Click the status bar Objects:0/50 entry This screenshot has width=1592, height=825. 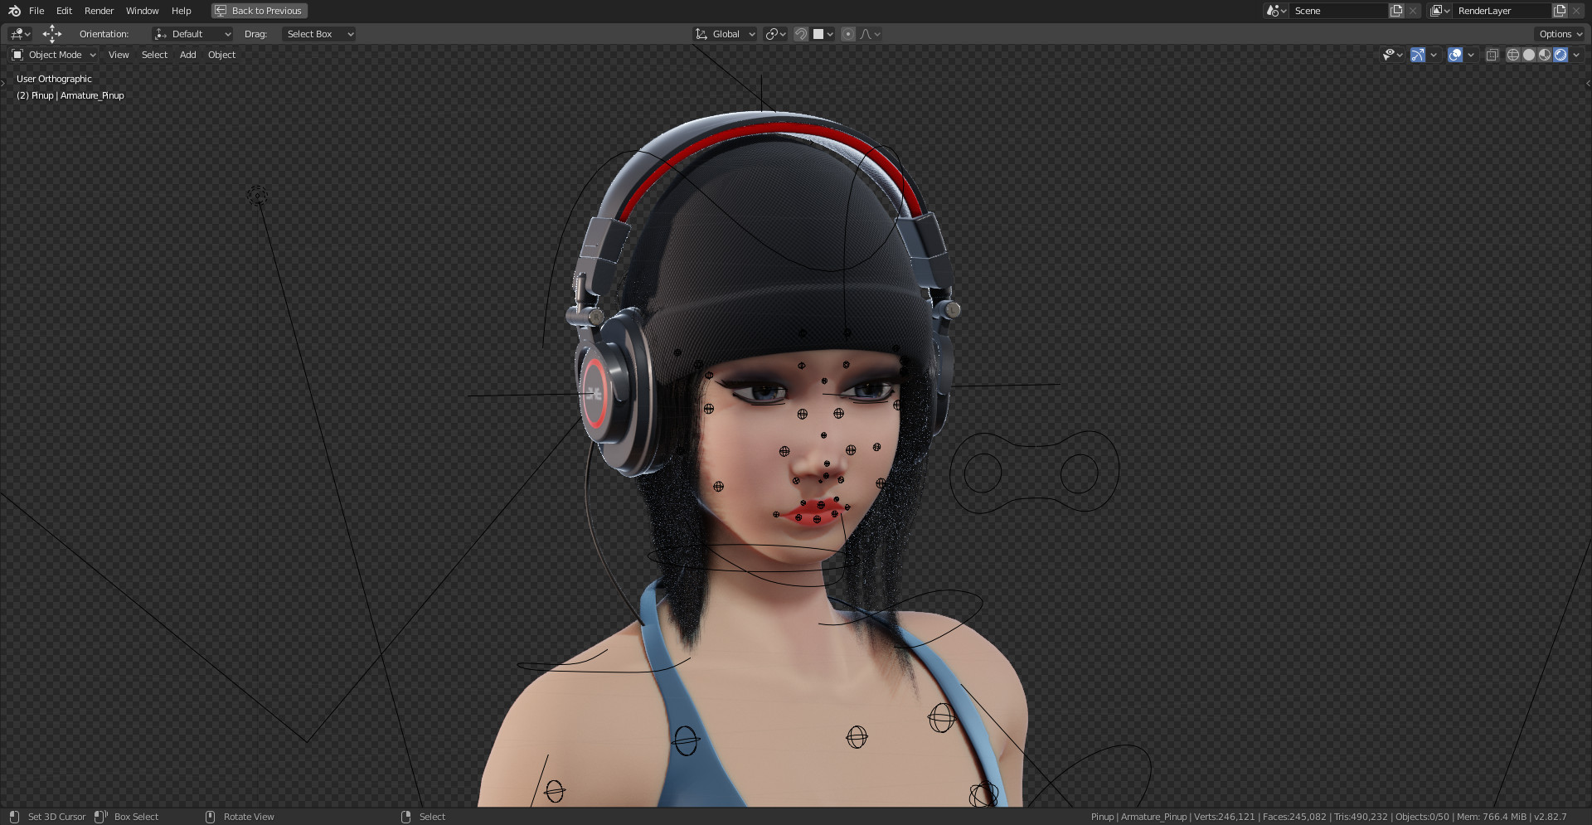click(x=1422, y=817)
